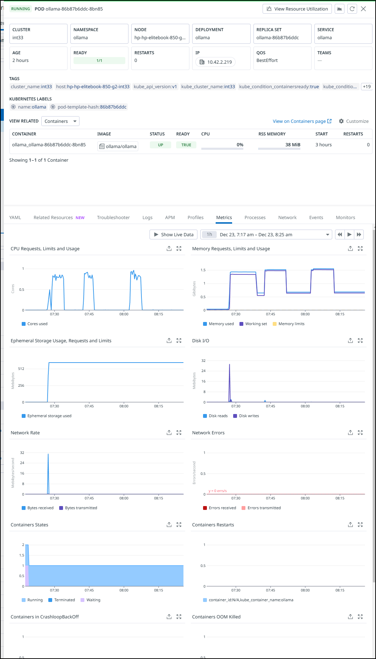
Task: Click the 1h time span chip
Action: (209, 234)
